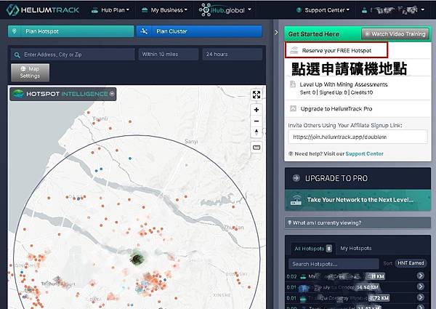
Task: Select the My Hotspots tab
Action: (355, 249)
